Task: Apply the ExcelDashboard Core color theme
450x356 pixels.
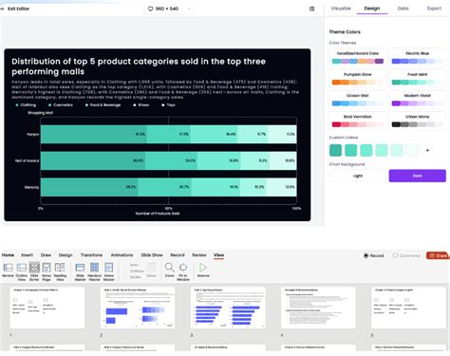Action: [x=358, y=58]
